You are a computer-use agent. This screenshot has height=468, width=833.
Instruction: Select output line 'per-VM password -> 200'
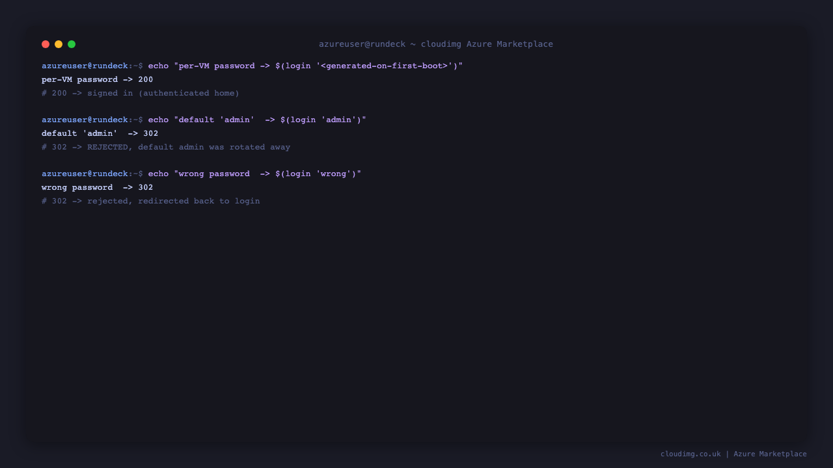pos(98,80)
